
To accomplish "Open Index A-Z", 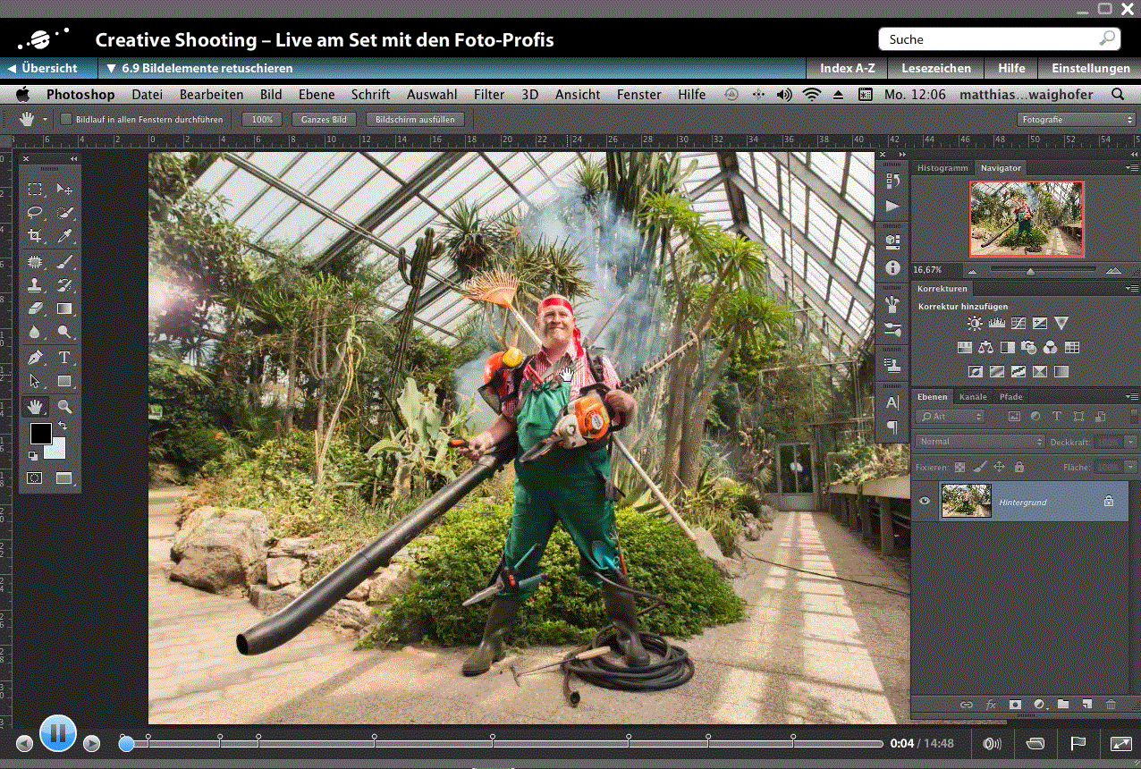I will (x=848, y=68).
